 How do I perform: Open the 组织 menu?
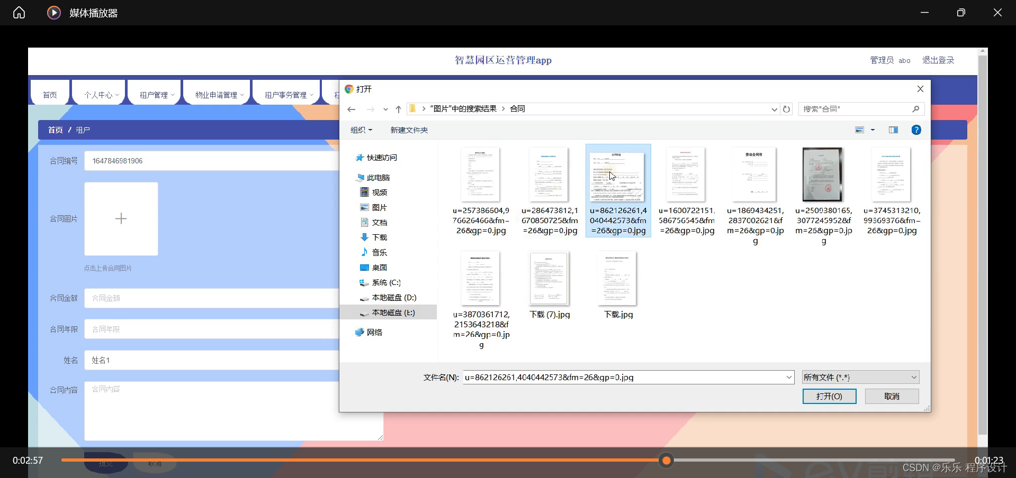tap(362, 130)
